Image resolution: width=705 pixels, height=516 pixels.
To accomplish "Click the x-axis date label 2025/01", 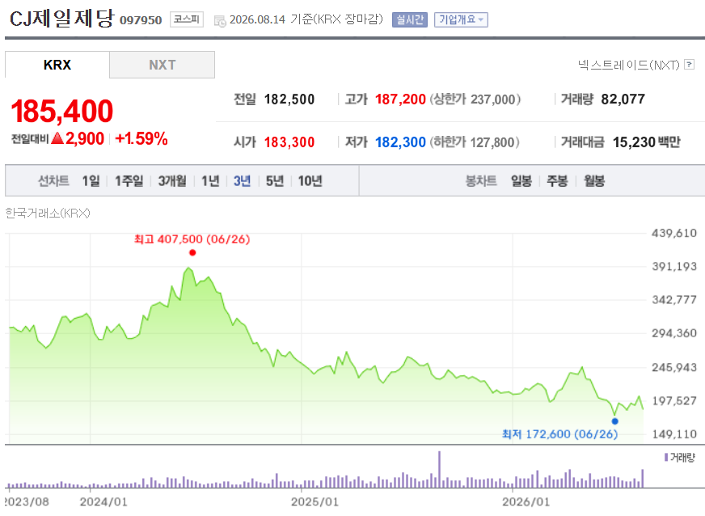I will (315, 501).
